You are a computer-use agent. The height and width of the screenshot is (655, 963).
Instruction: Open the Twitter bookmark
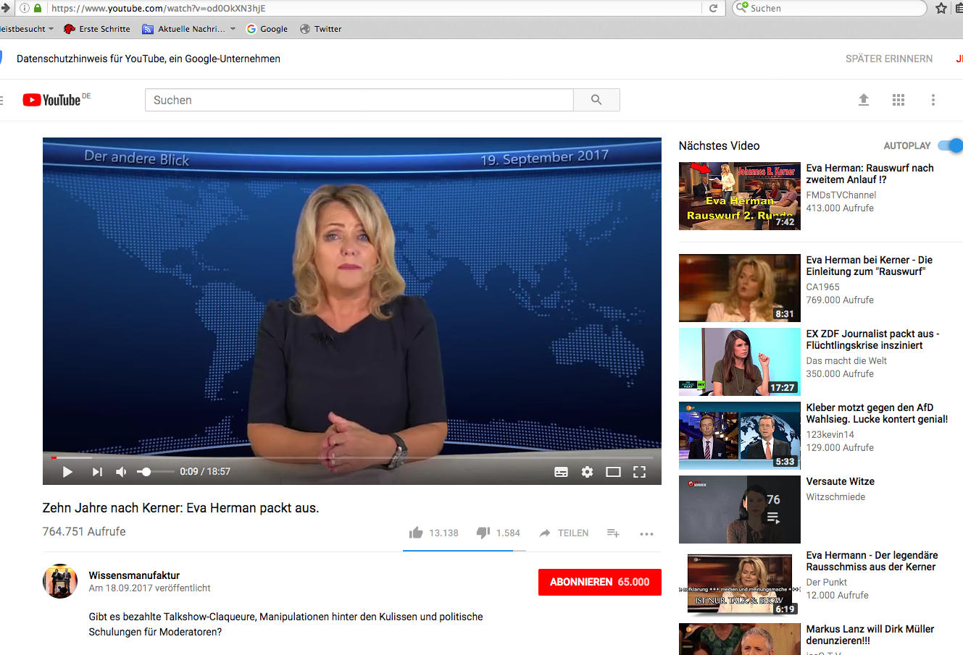321,29
